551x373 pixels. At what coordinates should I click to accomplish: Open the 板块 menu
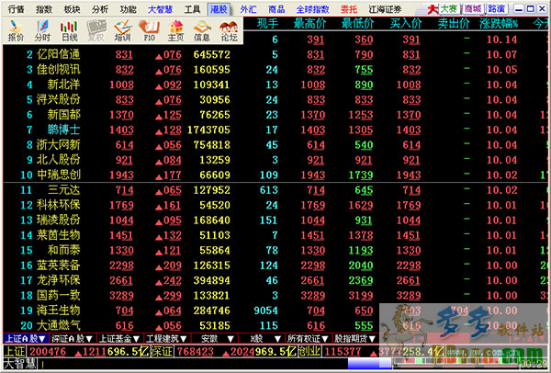pos(72,9)
